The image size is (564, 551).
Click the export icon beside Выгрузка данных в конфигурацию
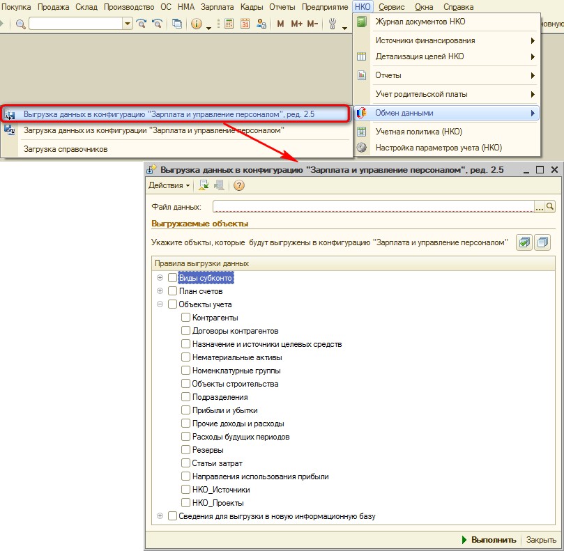coord(10,114)
